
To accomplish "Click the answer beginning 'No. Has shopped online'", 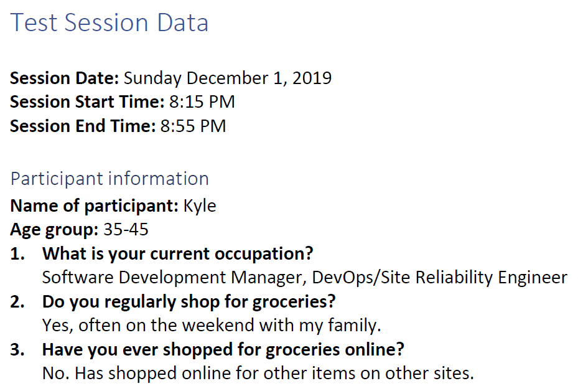I will (258, 373).
